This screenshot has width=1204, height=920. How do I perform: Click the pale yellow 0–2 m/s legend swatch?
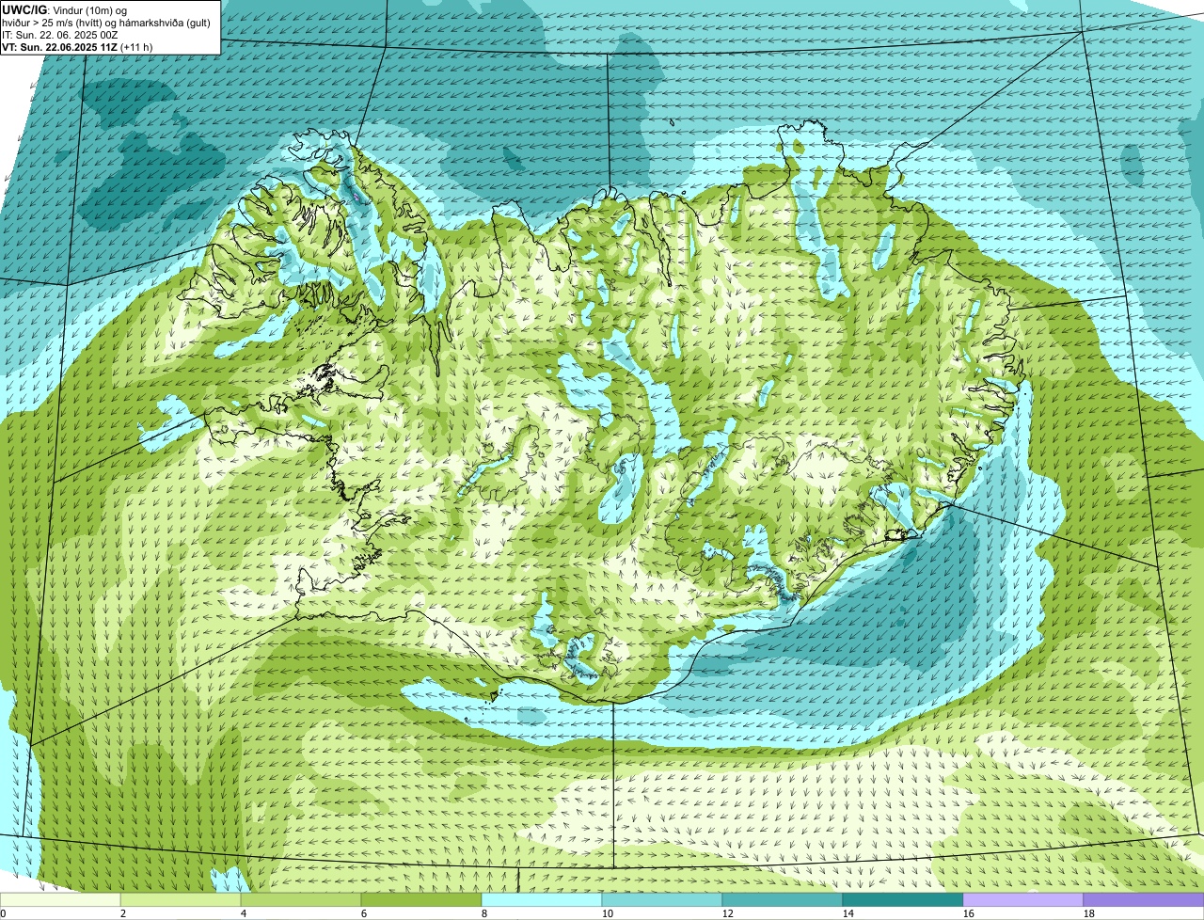60,900
